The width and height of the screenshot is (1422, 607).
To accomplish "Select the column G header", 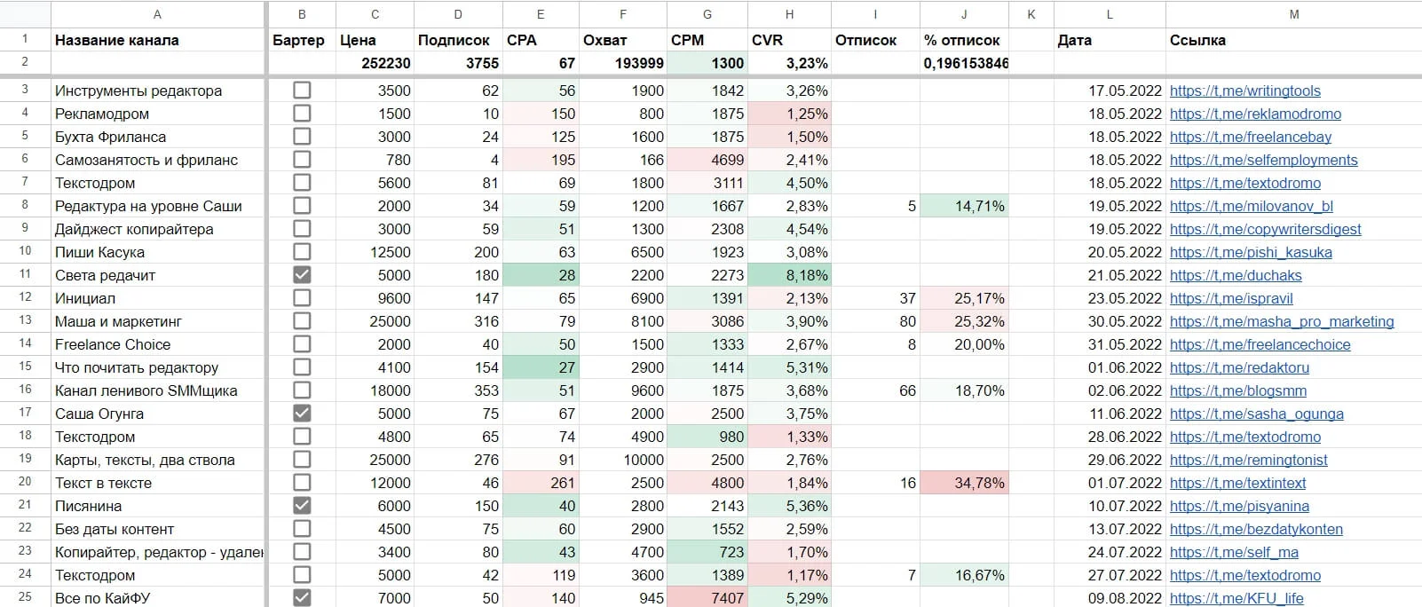I will pyautogui.click(x=707, y=14).
